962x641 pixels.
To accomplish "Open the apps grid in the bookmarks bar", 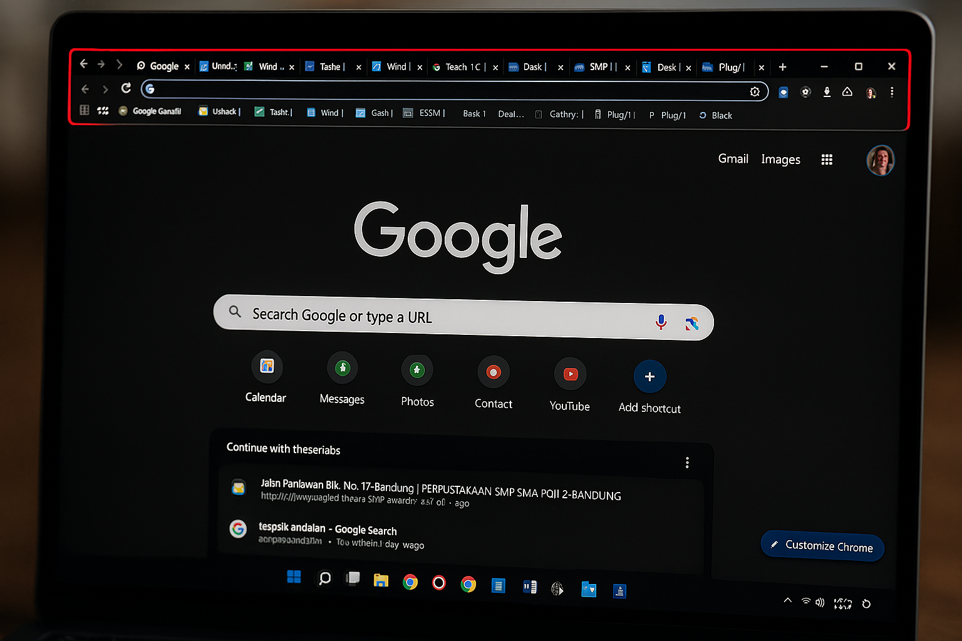I will point(85,110).
